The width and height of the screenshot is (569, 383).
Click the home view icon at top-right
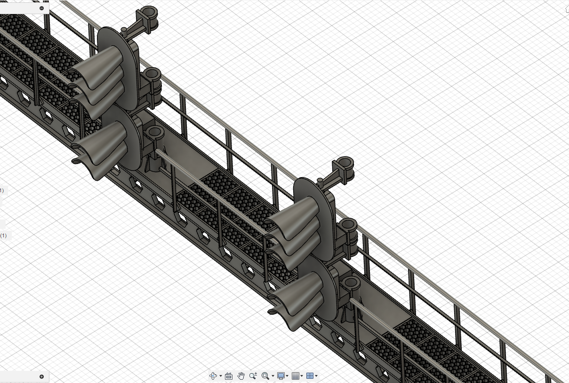click(x=566, y=9)
